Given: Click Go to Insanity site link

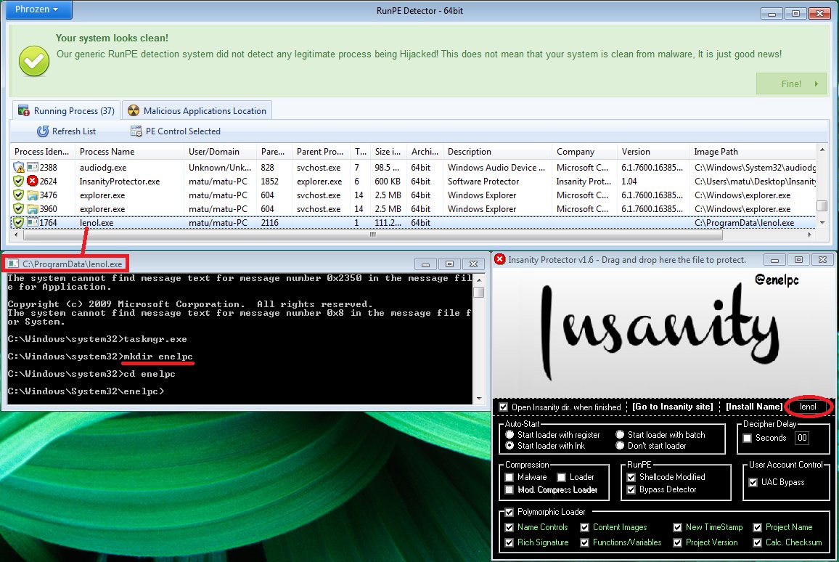Looking at the screenshot, I should coord(672,407).
